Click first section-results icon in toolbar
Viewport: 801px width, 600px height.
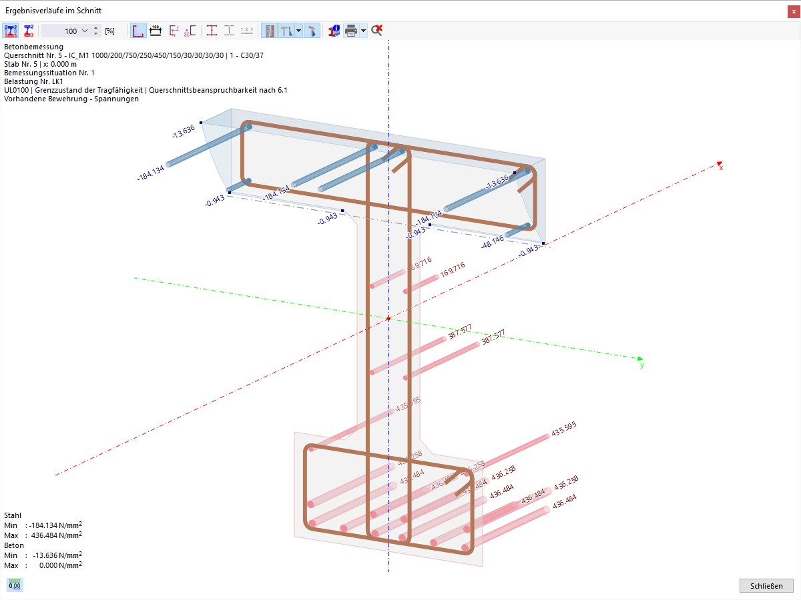11,31
